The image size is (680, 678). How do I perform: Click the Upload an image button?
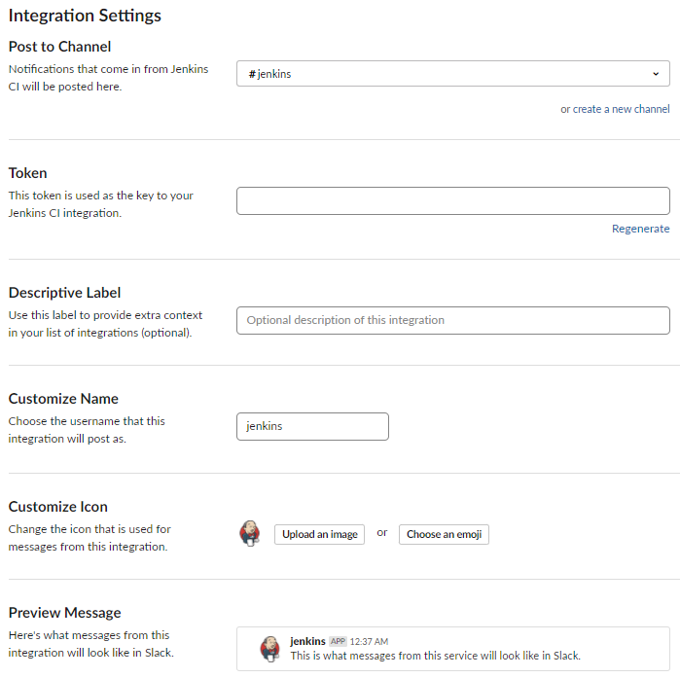[x=320, y=534]
